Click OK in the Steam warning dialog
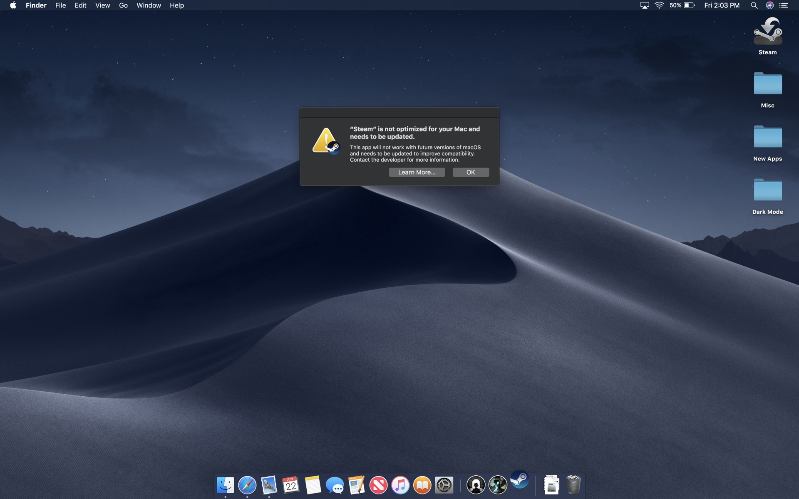 coord(471,172)
